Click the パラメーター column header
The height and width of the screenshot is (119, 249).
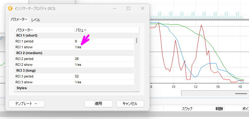click(44, 30)
